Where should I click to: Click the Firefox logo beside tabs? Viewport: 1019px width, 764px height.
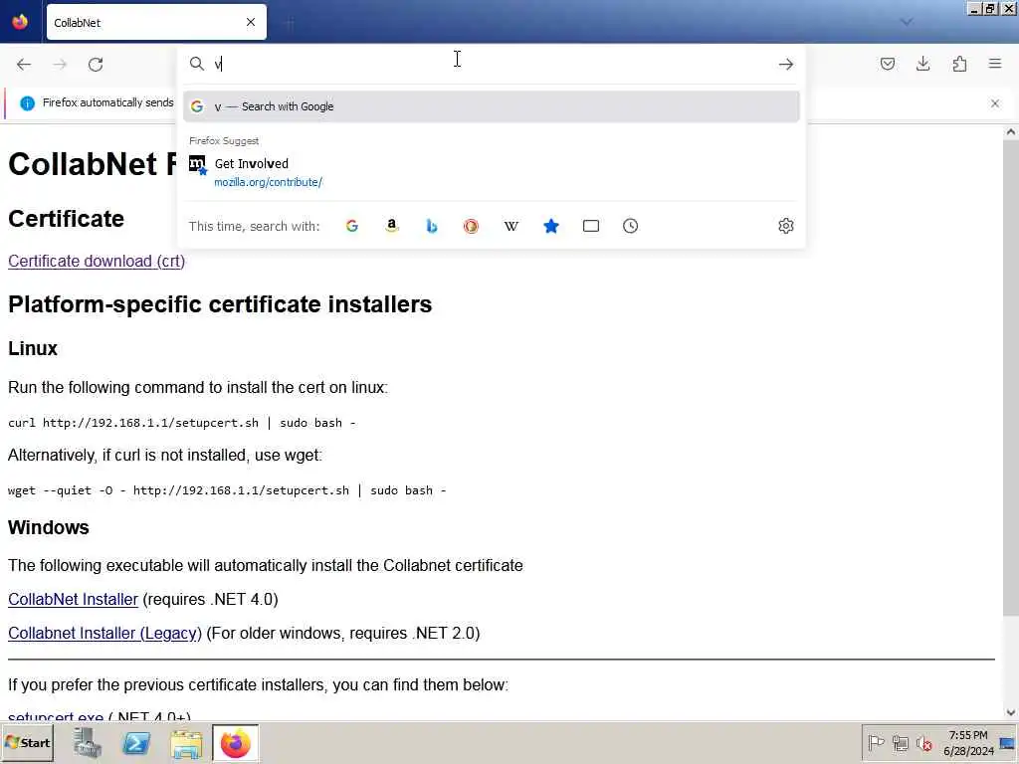click(x=20, y=22)
